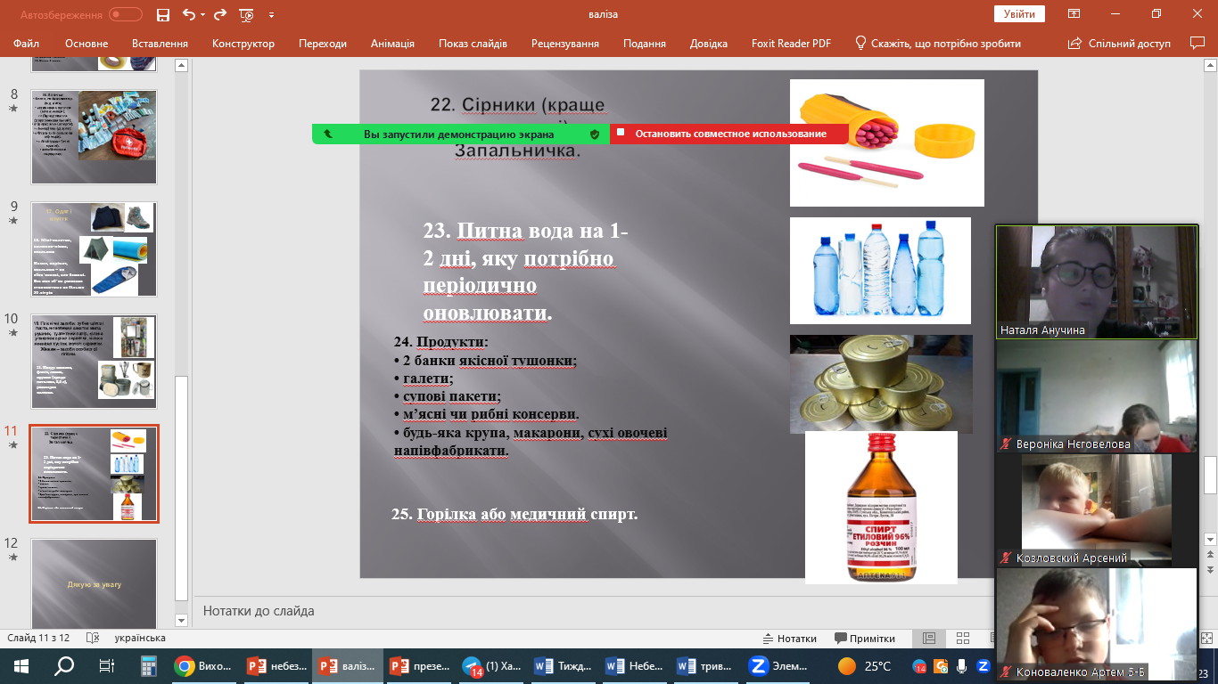
Task: Click the water bottles image on slide
Action: point(880,271)
